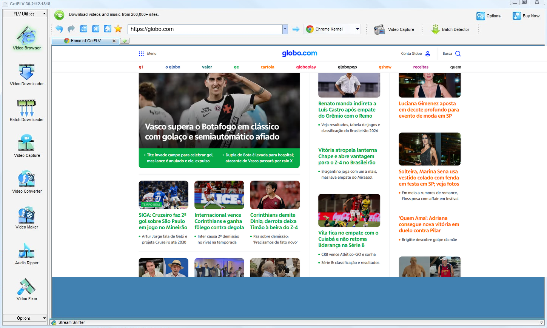
Task: Click the Buy Now button
Action: 526,16
